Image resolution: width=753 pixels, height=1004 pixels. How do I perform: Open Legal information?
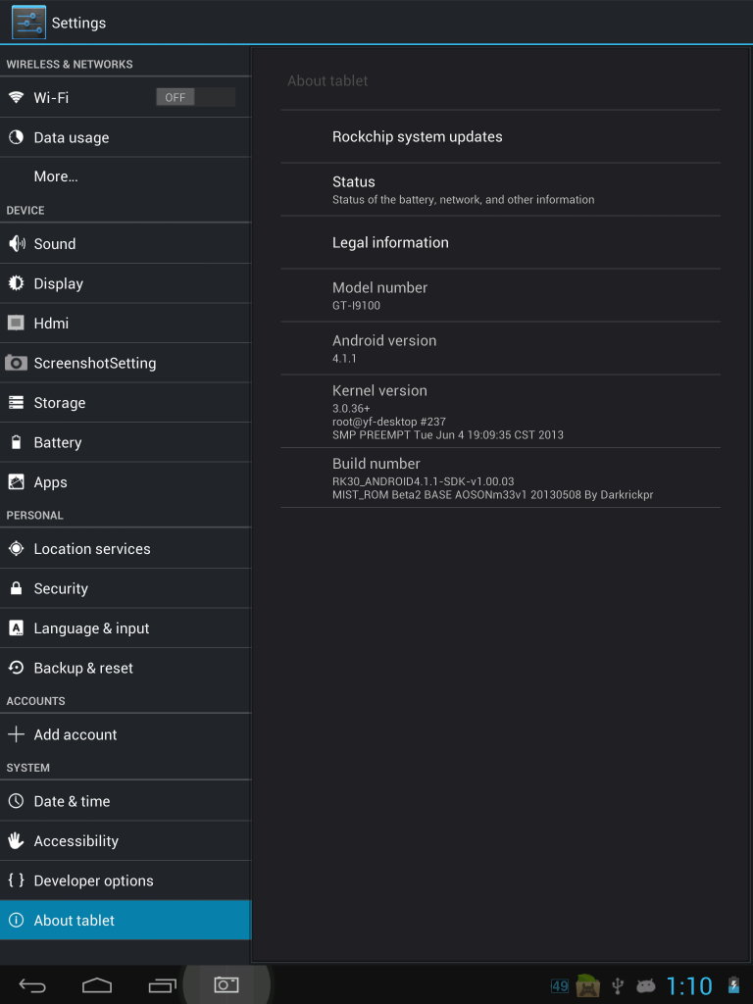pos(390,242)
